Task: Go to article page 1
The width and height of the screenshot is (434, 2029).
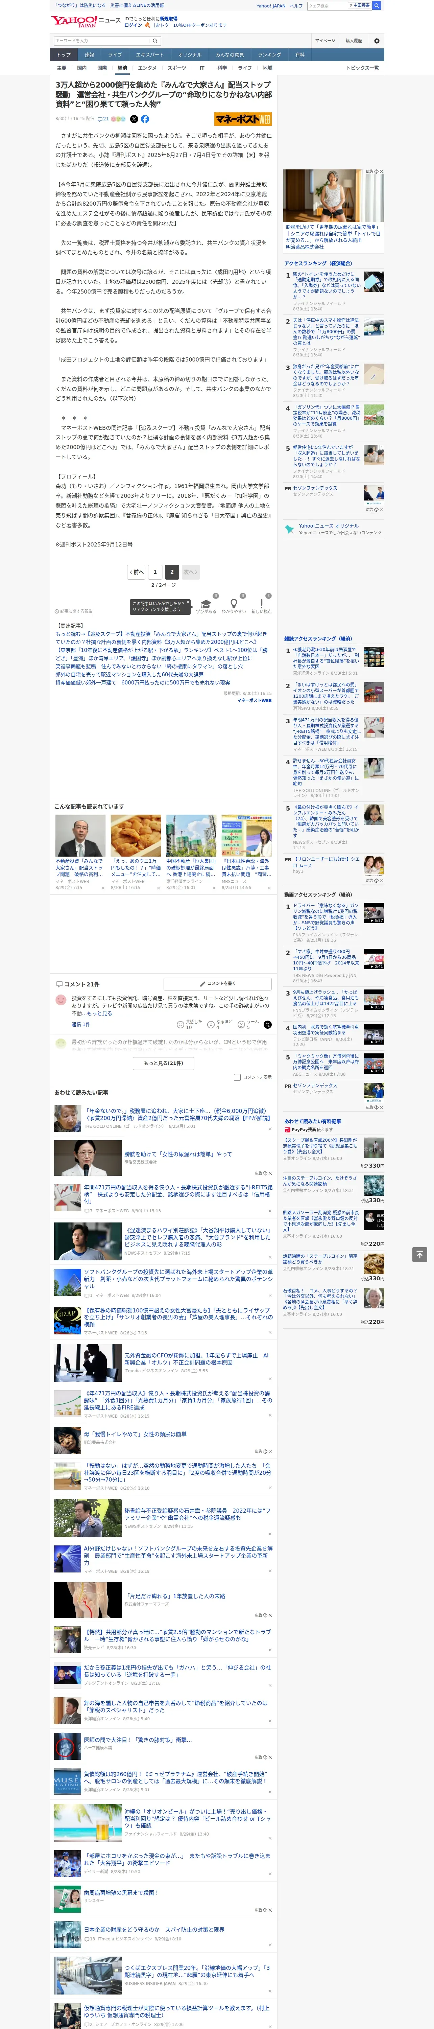Action: [x=155, y=572]
